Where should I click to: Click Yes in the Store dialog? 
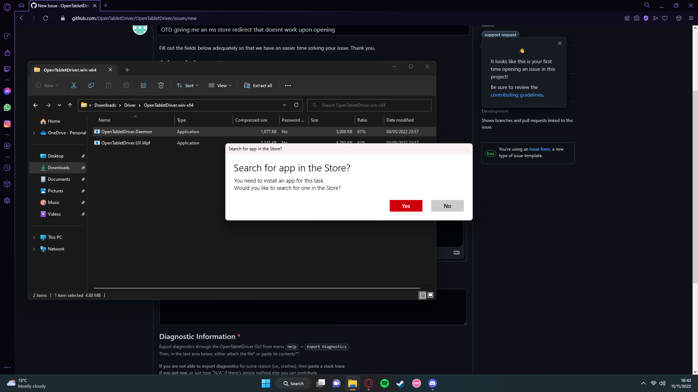(x=406, y=206)
